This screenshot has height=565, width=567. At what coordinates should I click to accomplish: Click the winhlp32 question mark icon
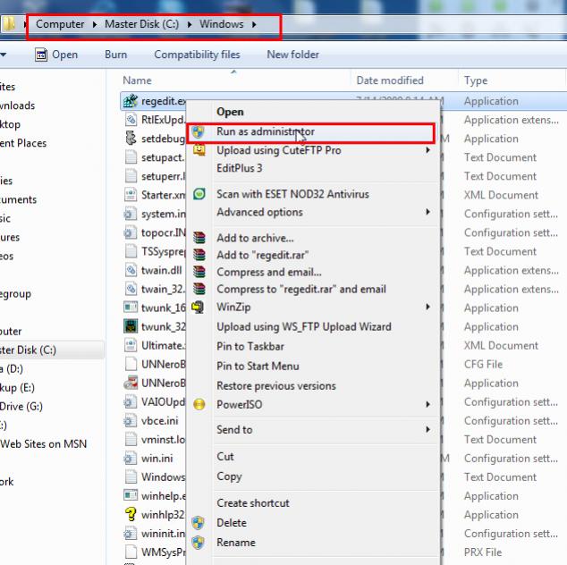click(131, 514)
